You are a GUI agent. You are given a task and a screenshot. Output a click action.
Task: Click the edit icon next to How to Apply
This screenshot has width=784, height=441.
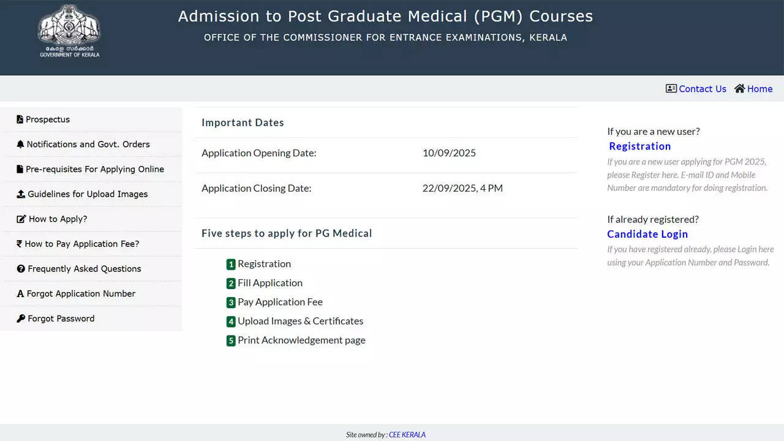click(21, 219)
